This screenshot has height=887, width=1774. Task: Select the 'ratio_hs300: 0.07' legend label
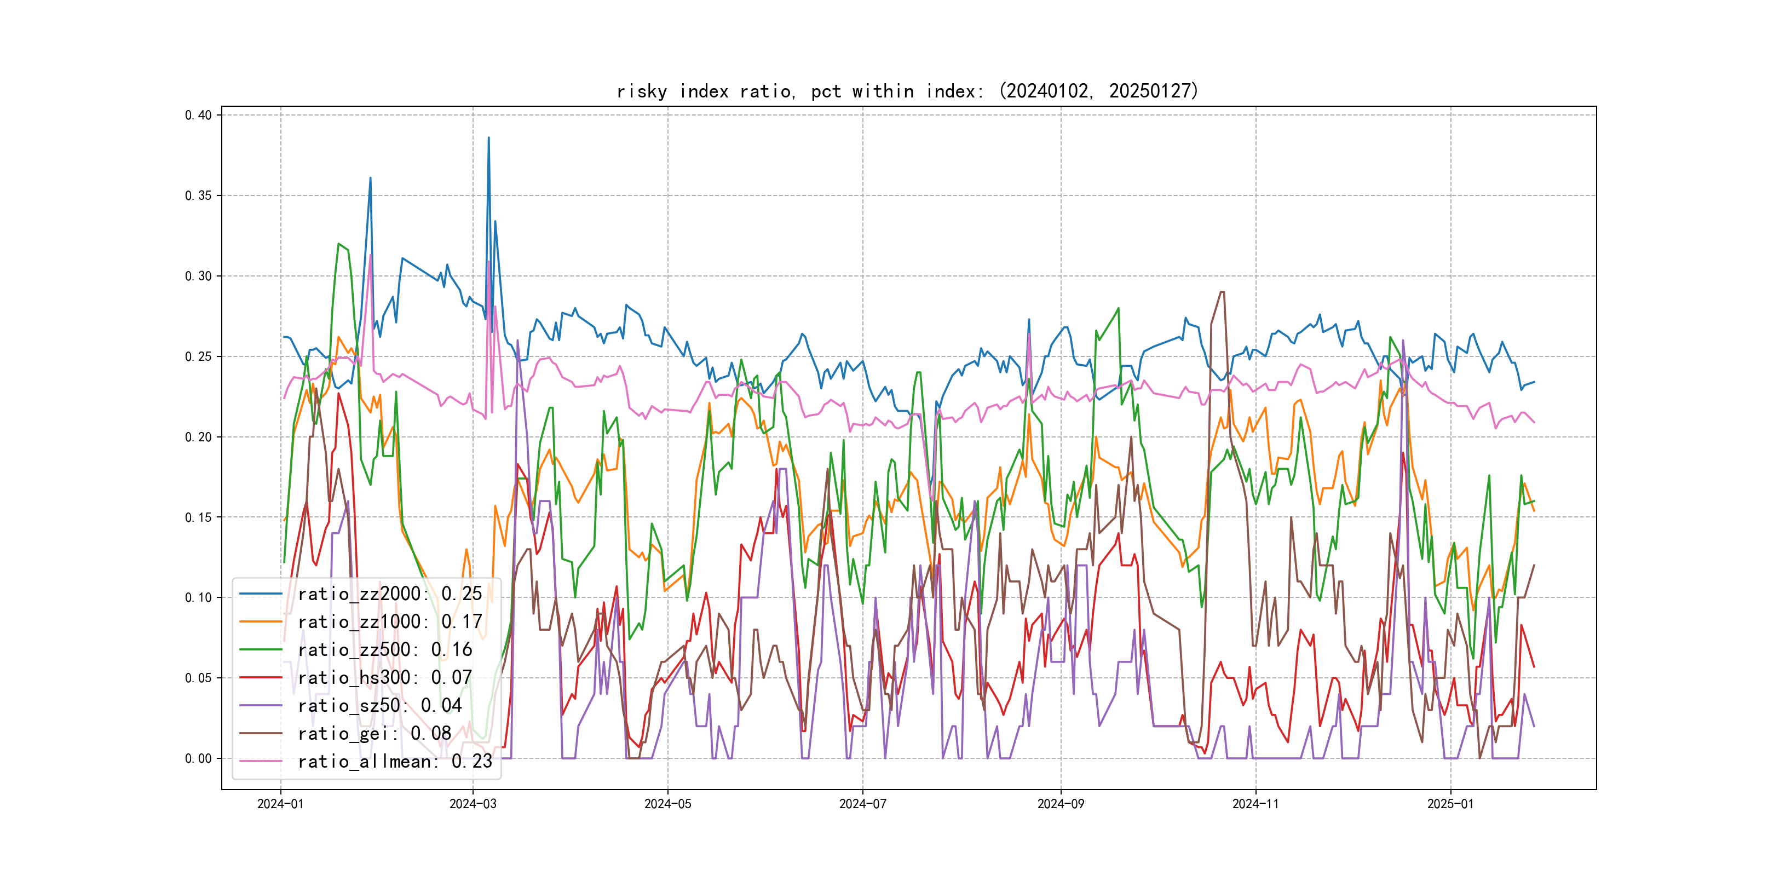384,678
